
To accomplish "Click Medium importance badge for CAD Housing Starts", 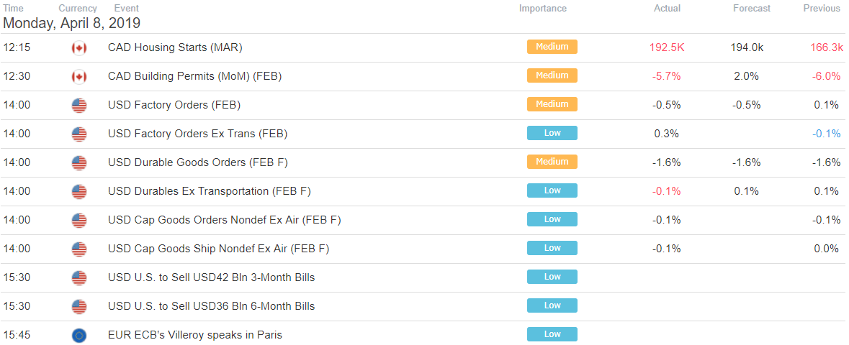I will point(552,47).
